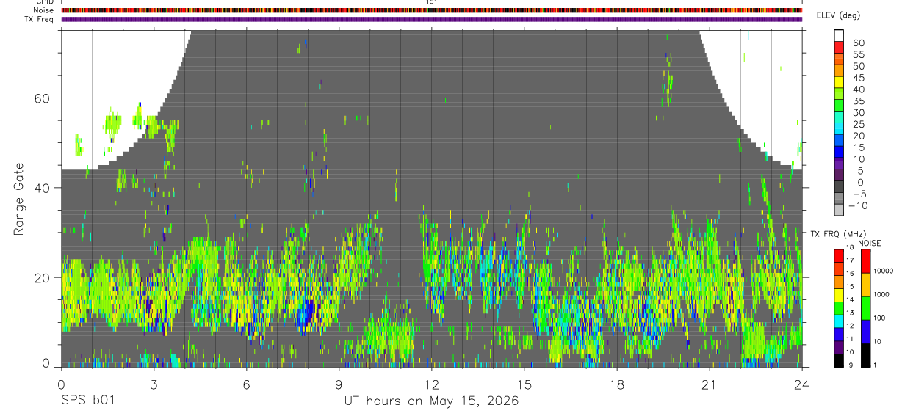
Task: Click the blue NOISE colorbar segment between 10 and 100
Action: pos(866,332)
